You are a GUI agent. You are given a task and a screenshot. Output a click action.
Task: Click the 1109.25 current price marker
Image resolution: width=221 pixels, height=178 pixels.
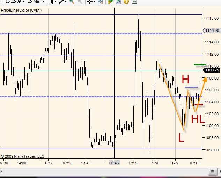click(212, 70)
